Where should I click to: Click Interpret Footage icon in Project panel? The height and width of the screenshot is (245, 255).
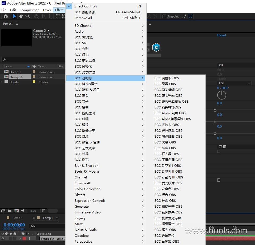coord(3,211)
